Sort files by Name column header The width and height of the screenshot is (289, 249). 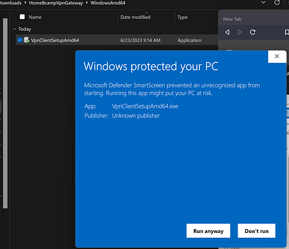tap(35, 17)
